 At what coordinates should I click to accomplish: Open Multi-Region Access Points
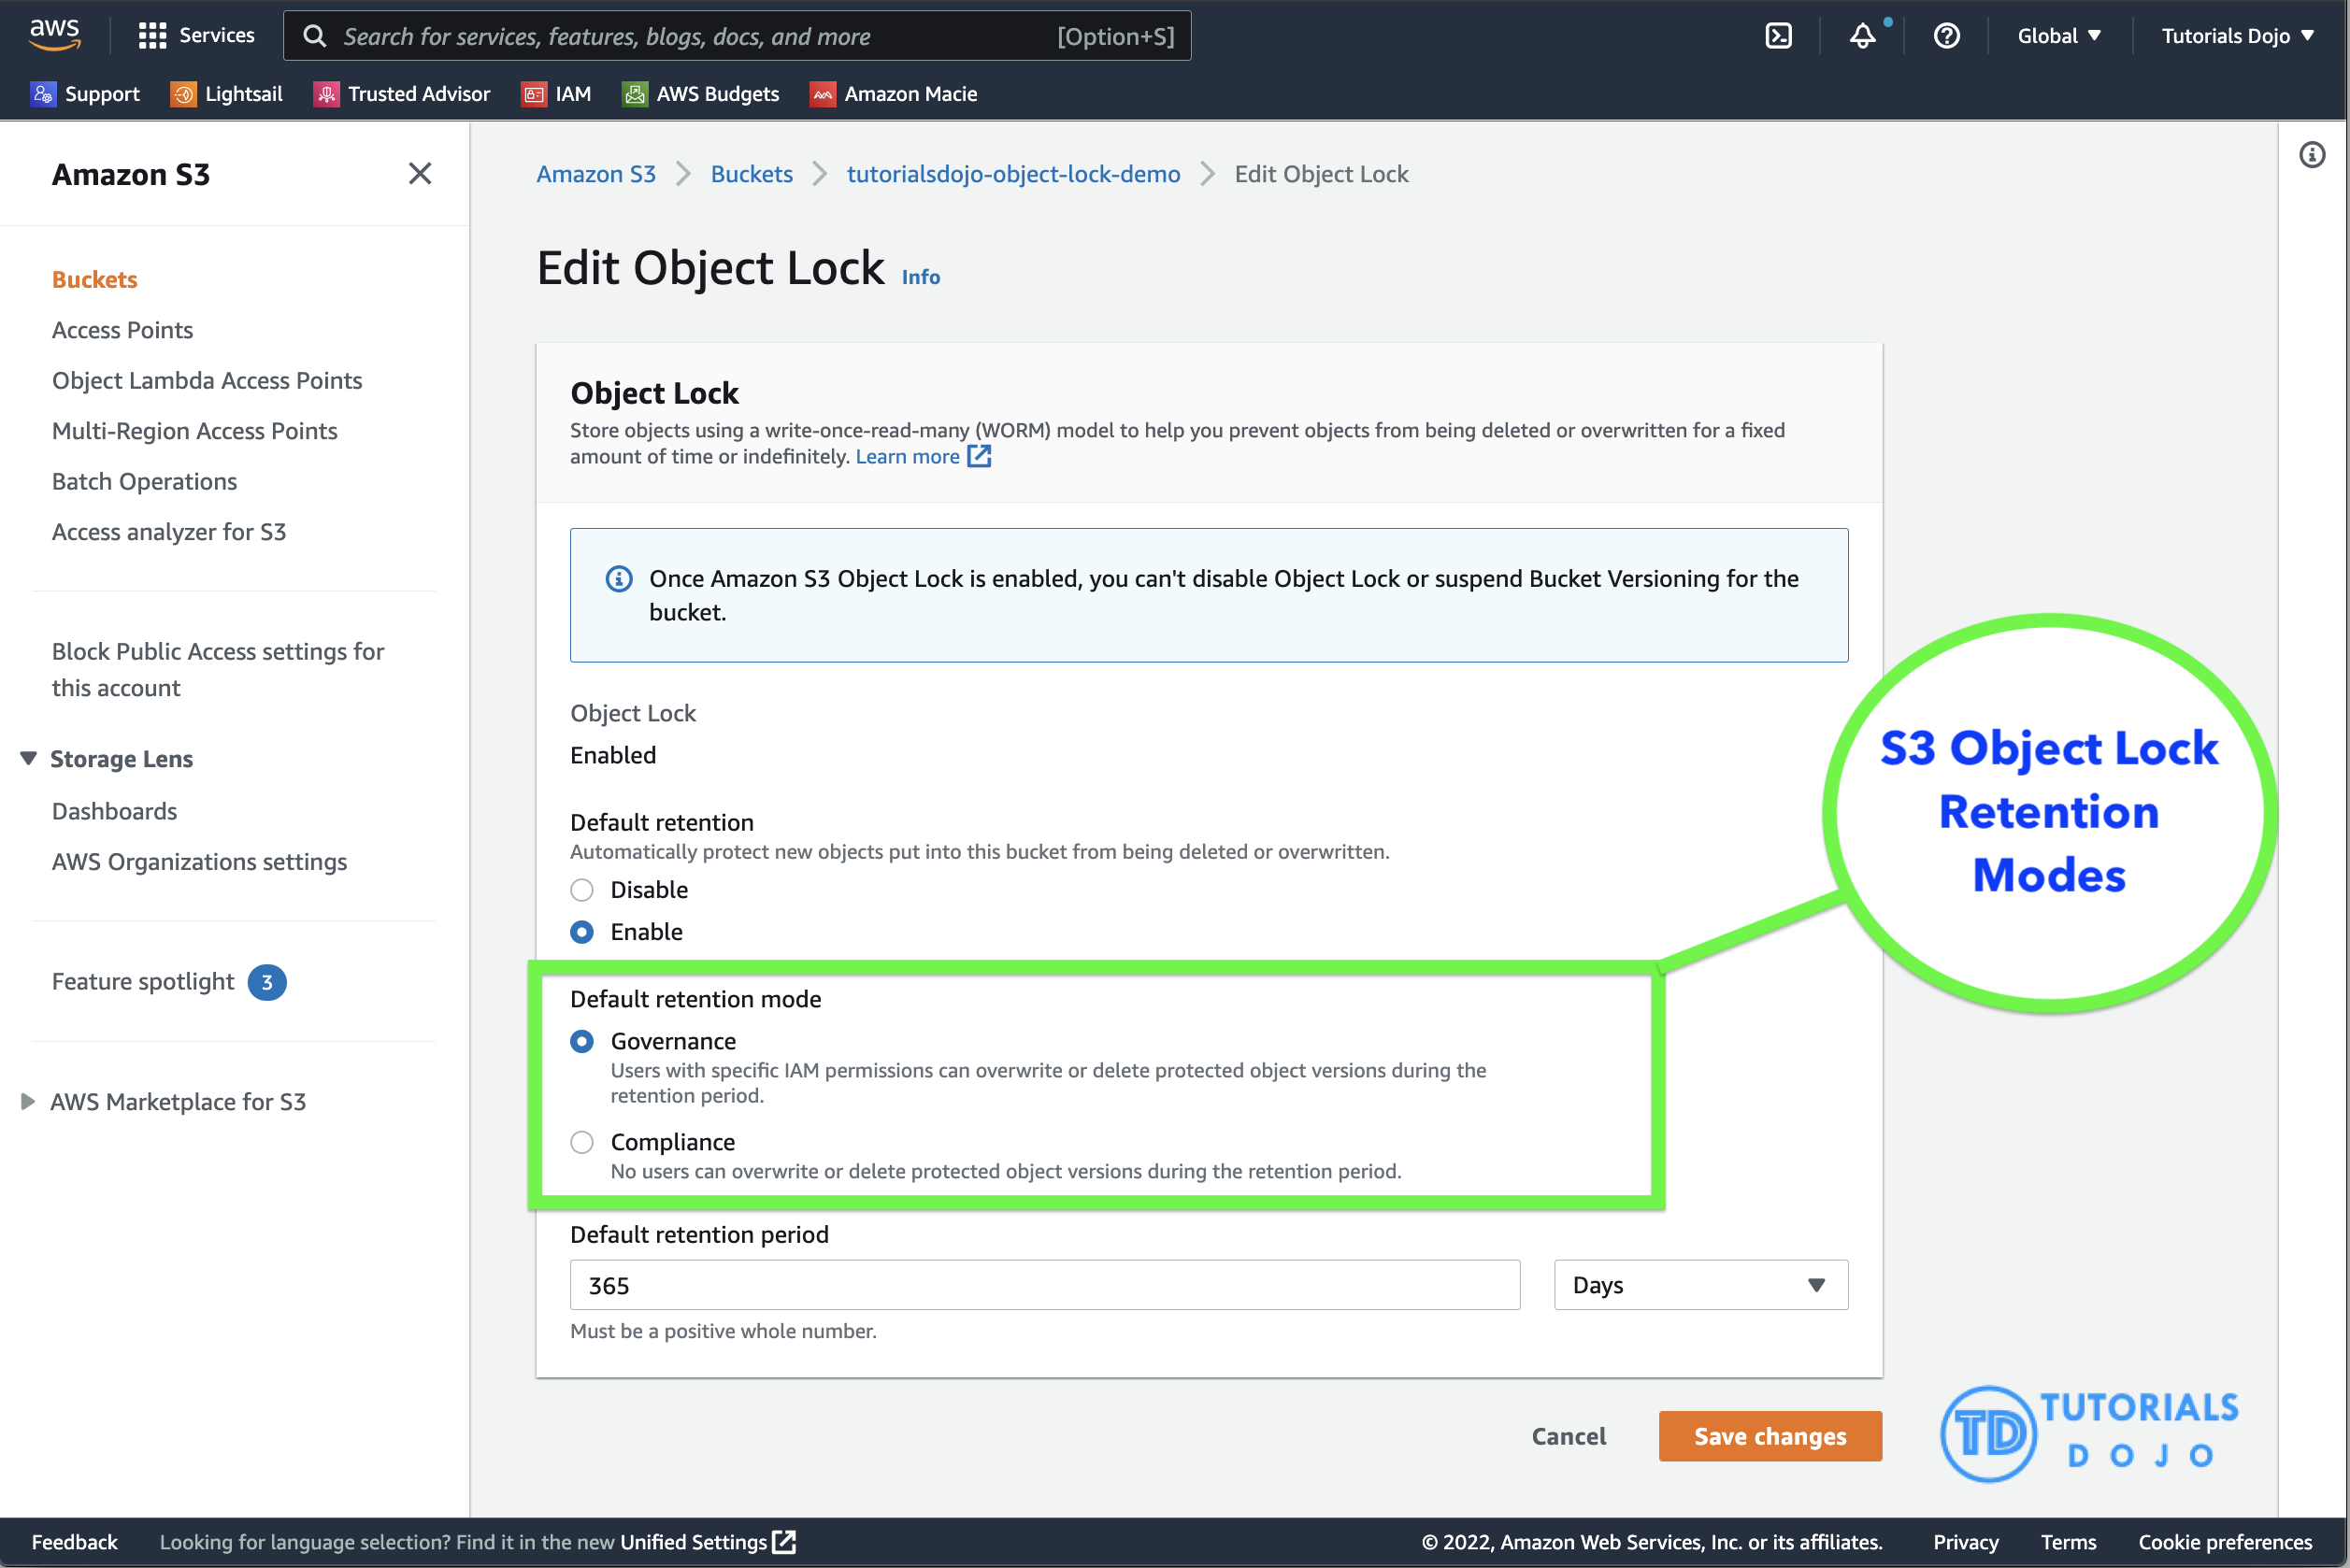click(x=194, y=431)
